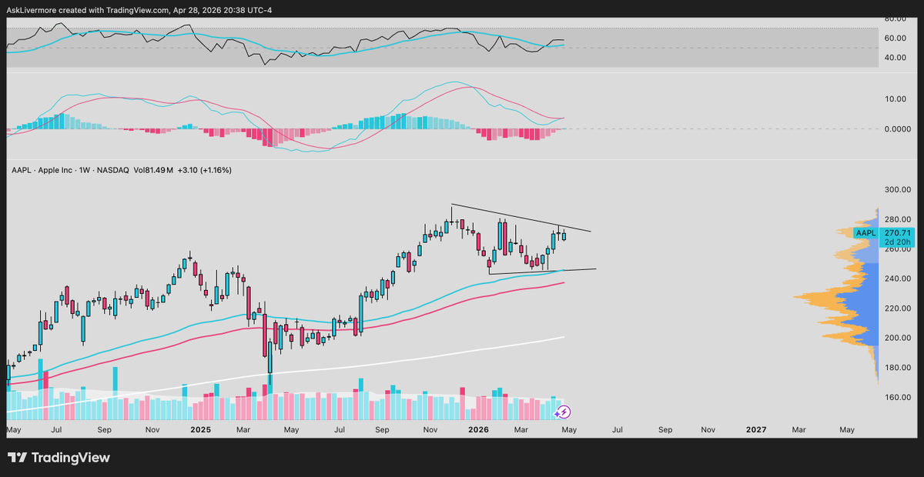Image resolution: width=924 pixels, height=477 pixels.
Task: Click the 2d 20h bar countdown label
Action: (x=898, y=242)
